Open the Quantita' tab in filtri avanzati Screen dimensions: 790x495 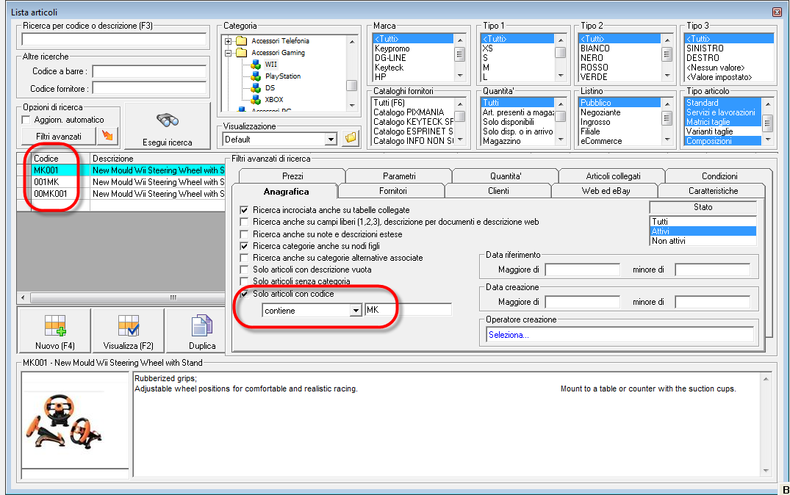[x=506, y=176]
